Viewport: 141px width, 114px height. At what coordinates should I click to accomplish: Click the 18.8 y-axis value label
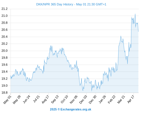coord(5,93)
